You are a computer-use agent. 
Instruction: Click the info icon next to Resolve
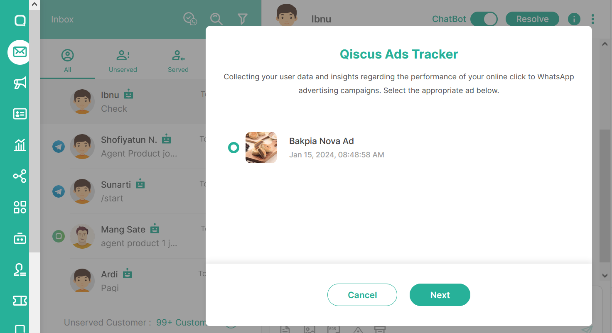pos(574,19)
